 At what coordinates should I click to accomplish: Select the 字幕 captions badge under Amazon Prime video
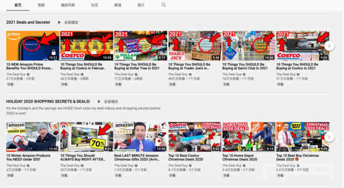click(x=10, y=84)
